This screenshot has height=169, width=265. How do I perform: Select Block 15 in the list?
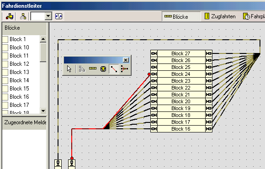19,89
